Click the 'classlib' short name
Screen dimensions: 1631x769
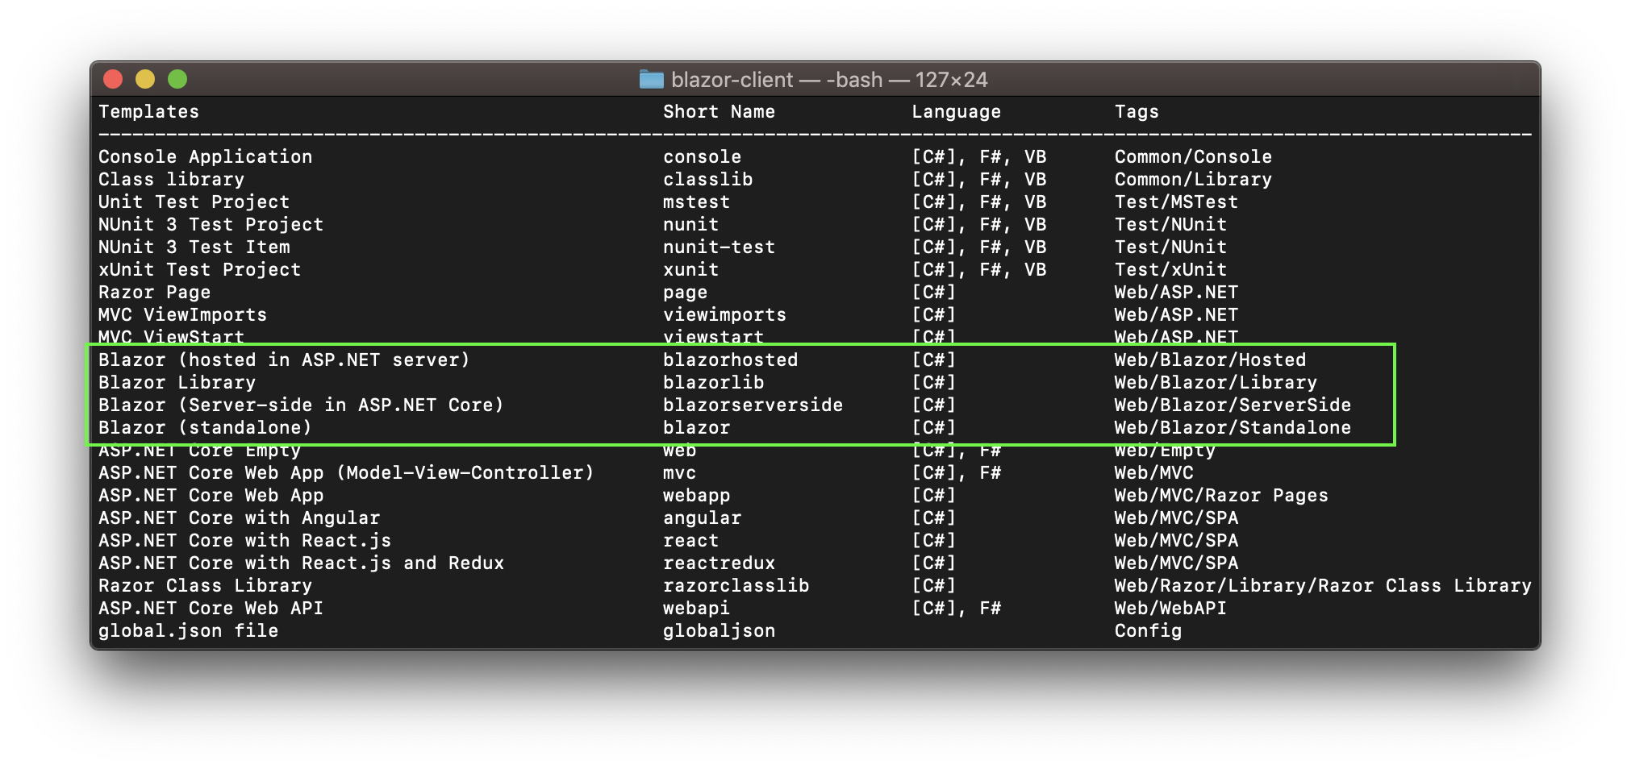[x=708, y=180]
